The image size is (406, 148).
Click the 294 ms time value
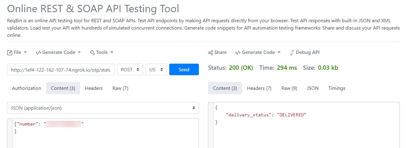pyautogui.click(x=287, y=68)
